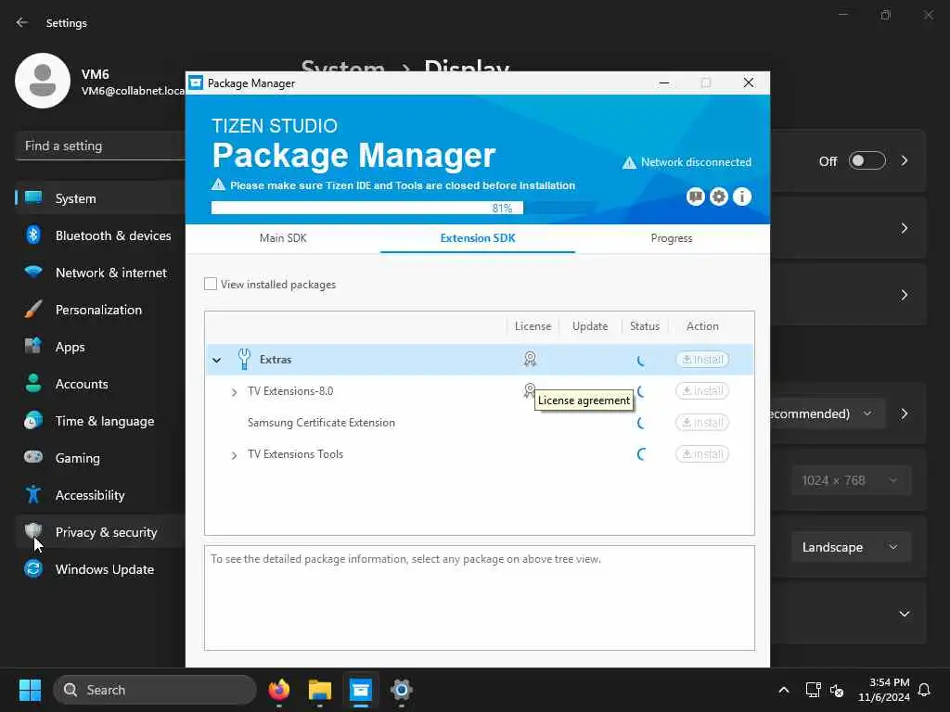
Task: Expand TV Extensions-8.0 tree node
Action: [234, 392]
